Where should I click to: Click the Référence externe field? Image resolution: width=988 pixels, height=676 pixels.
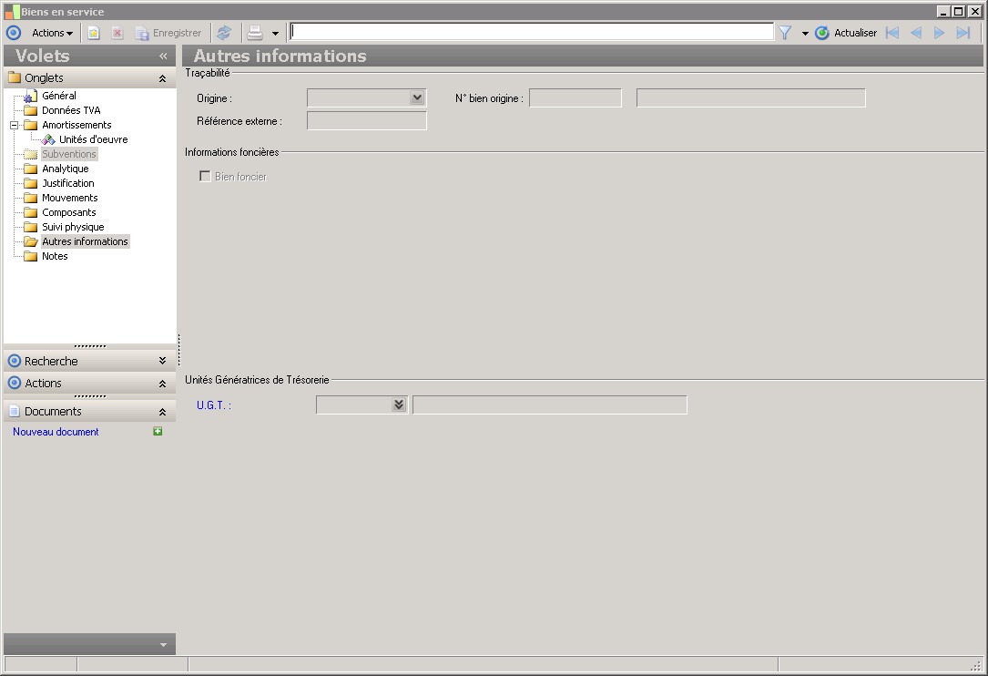367,120
